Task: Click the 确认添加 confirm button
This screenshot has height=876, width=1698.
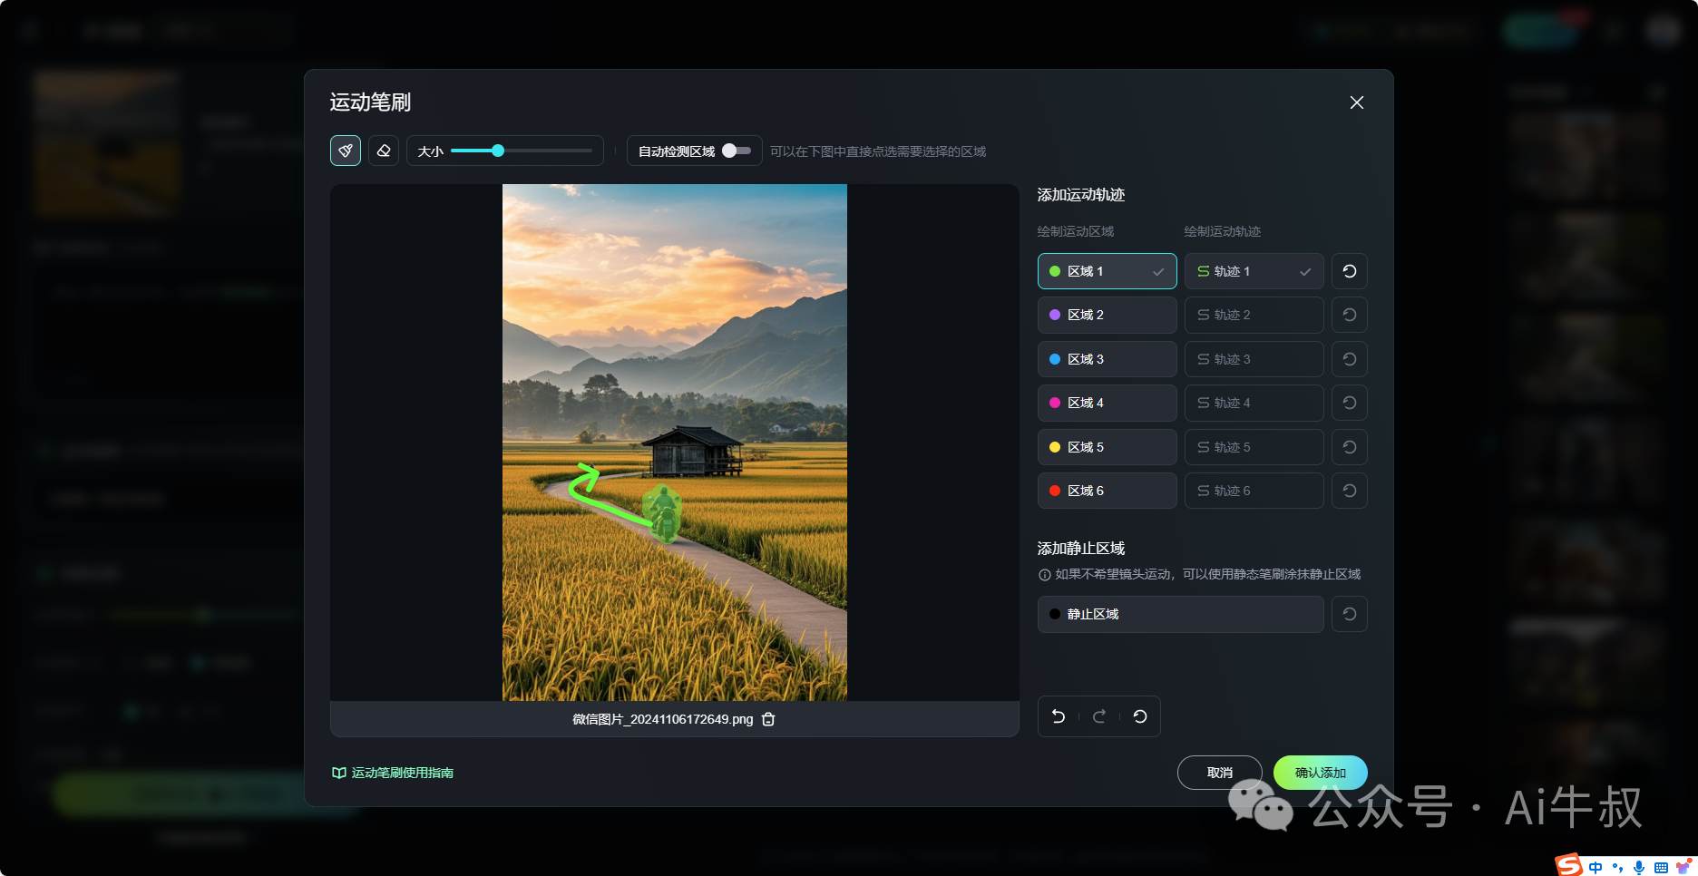Action: [x=1320, y=773]
